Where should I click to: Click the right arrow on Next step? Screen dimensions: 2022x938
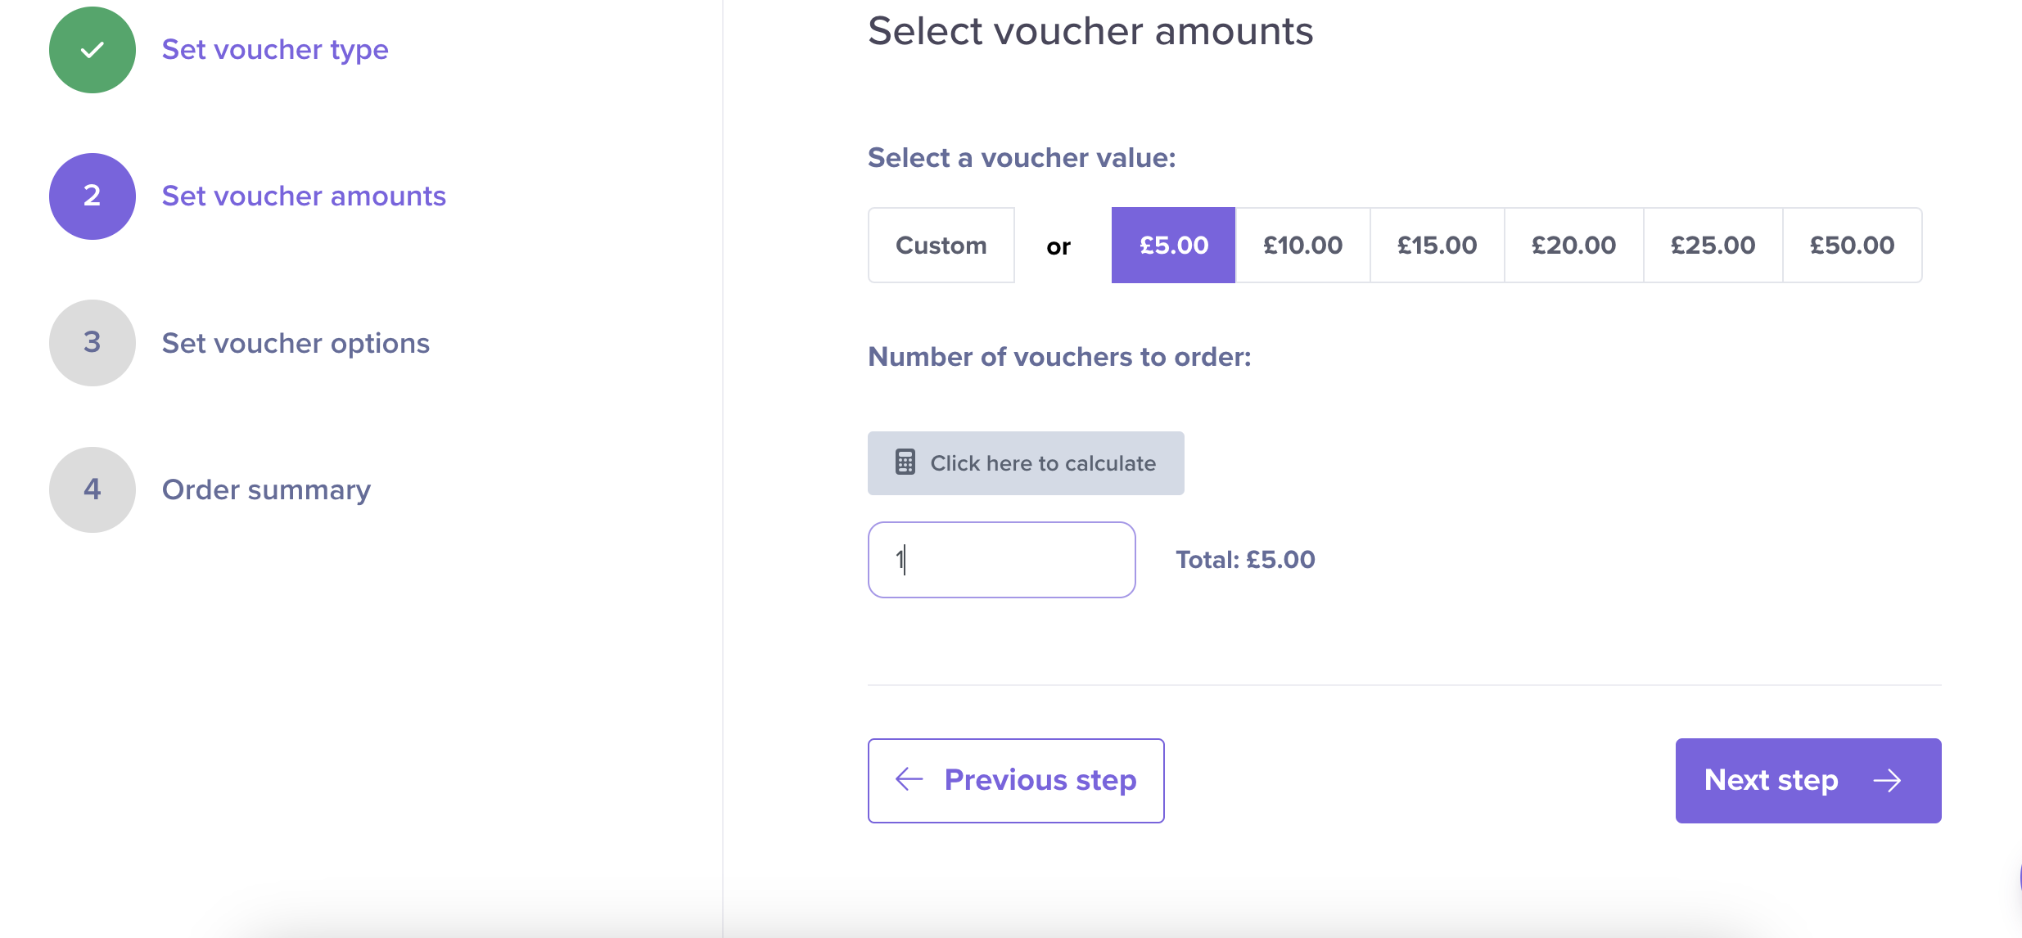(1888, 780)
